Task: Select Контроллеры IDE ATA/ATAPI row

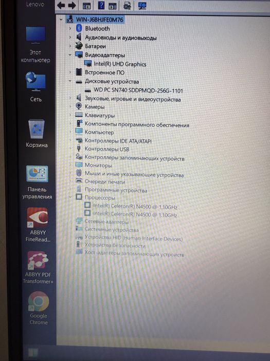Action: 118,141
